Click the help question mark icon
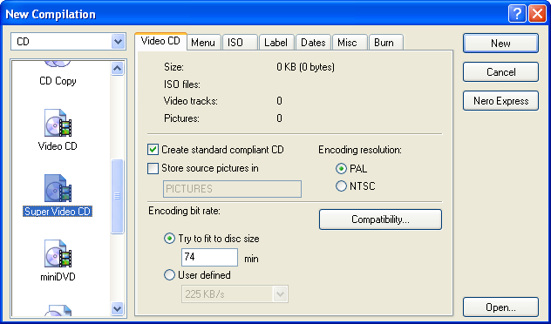551x324 pixels. [517, 14]
